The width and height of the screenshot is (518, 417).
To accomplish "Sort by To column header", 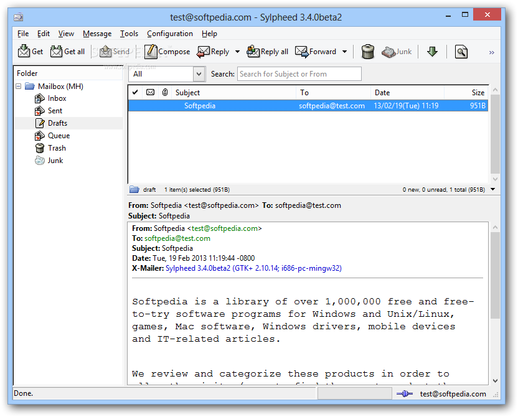I will (x=333, y=93).
